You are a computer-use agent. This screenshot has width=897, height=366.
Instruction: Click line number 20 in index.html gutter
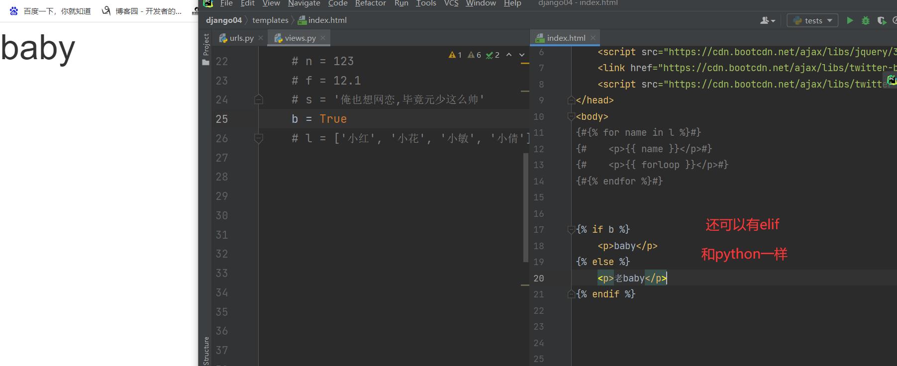[539, 278]
